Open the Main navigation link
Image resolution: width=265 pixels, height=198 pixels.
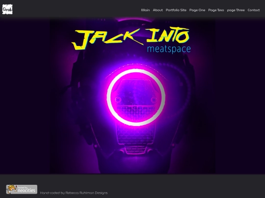coord(145,10)
